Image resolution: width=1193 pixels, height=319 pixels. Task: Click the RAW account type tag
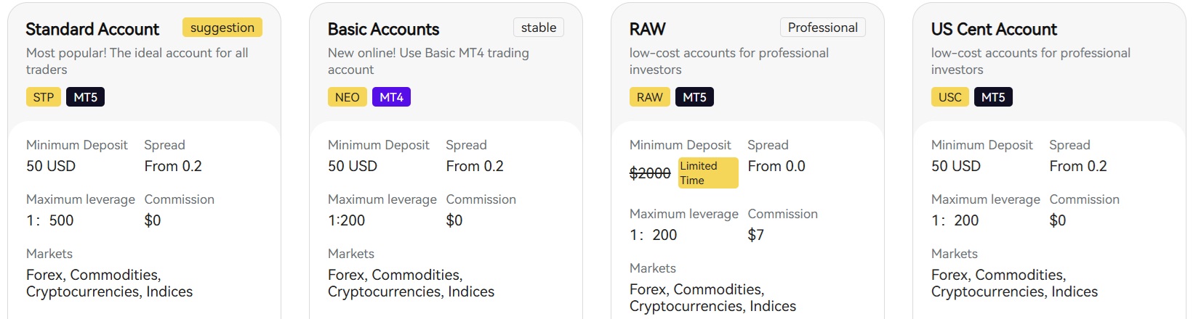[x=649, y=97]
